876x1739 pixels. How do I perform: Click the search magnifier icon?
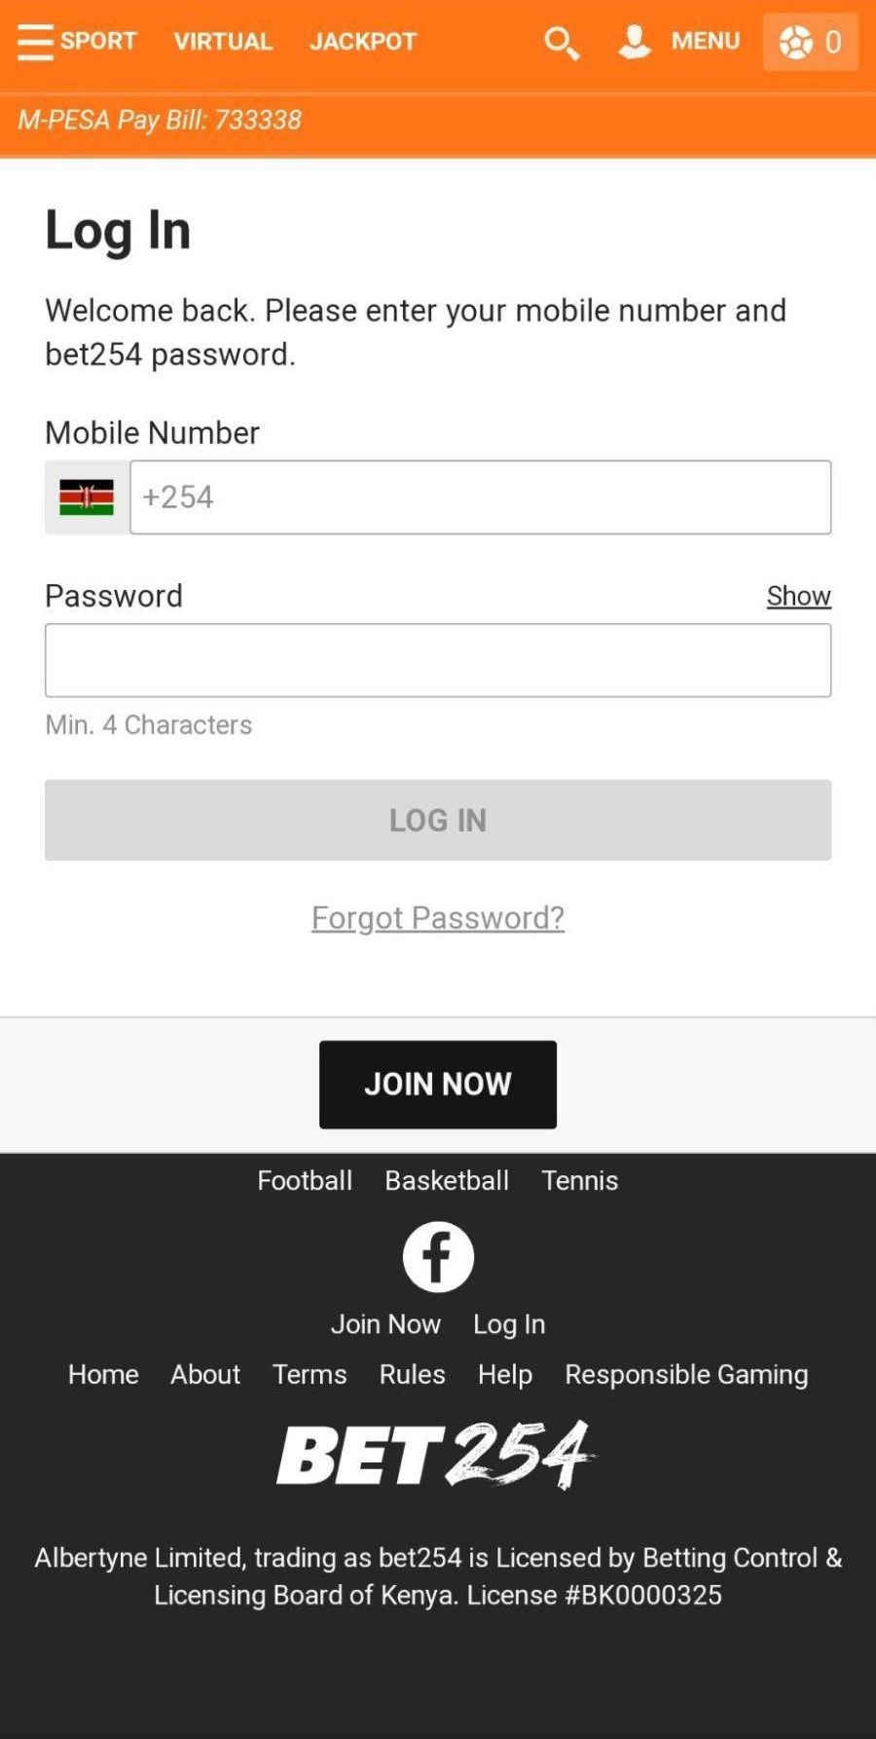click(562, 43)
